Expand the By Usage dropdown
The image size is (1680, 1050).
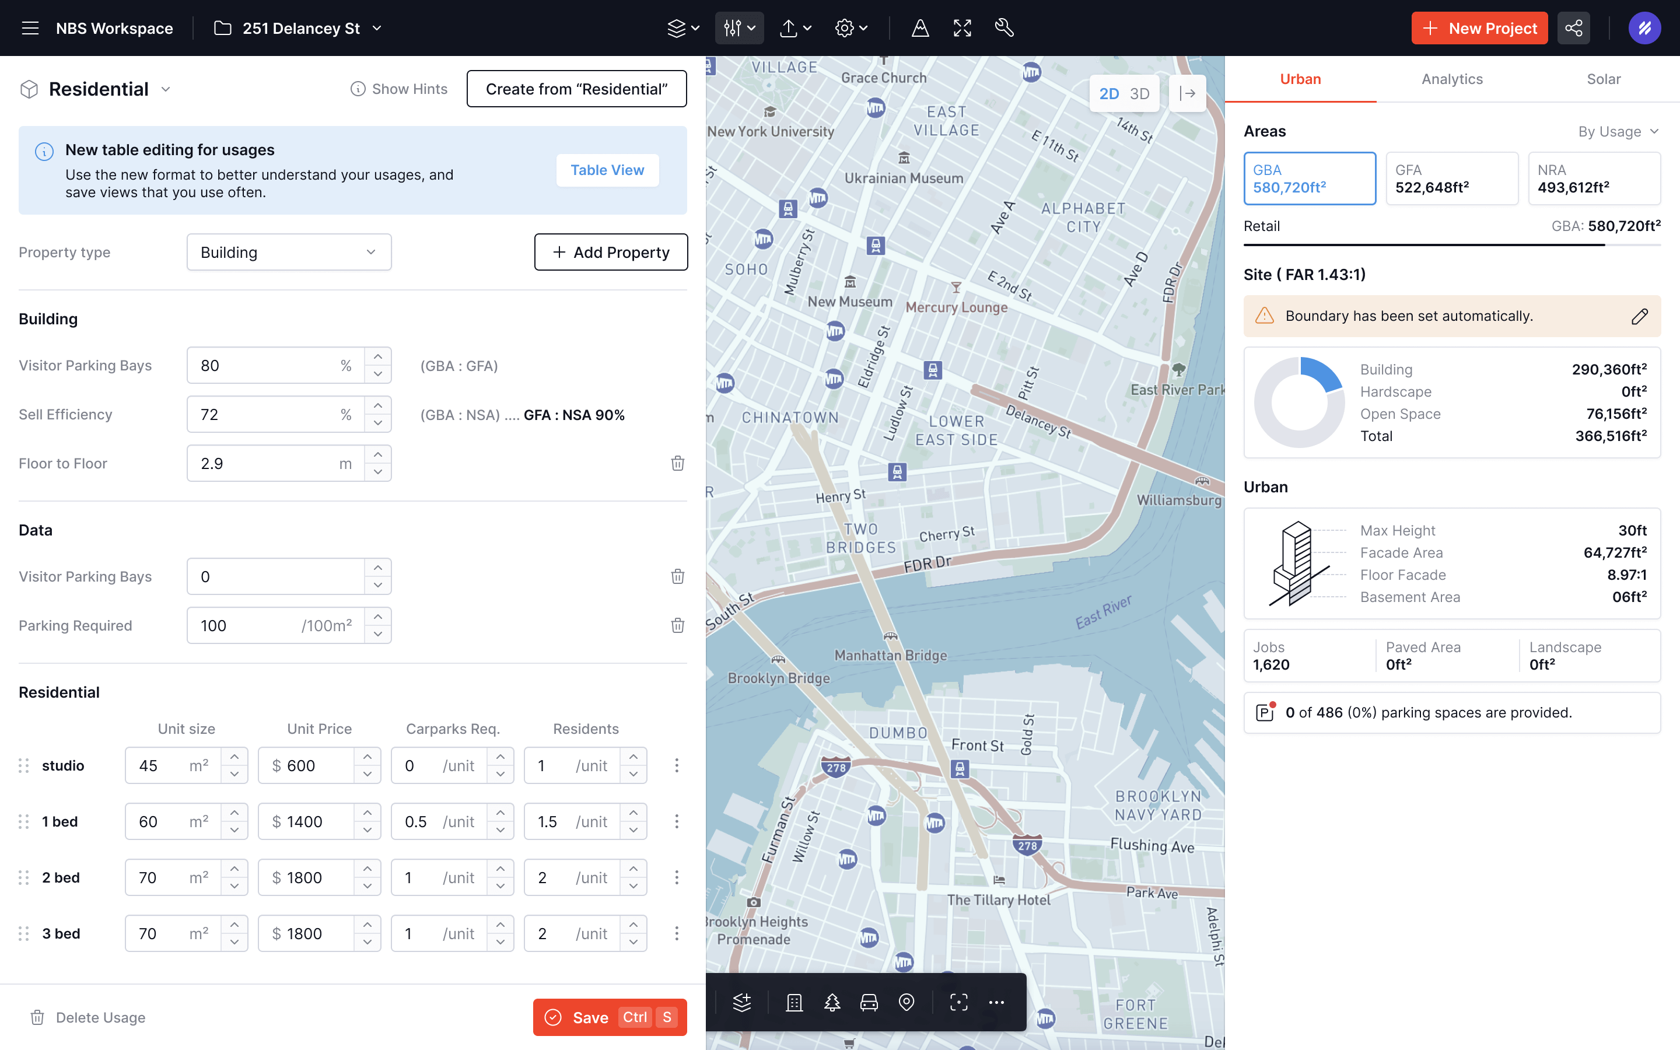point(1618,131)
